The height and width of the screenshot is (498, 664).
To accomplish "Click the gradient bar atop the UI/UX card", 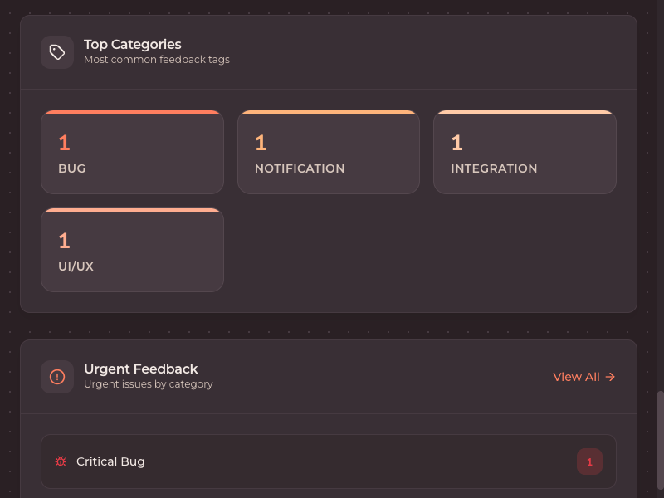I will 132,208.
